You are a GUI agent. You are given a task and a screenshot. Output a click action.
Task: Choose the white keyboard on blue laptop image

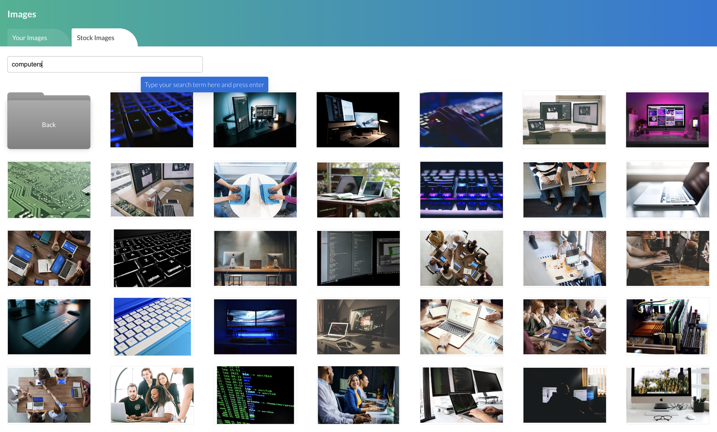point(152,327)
